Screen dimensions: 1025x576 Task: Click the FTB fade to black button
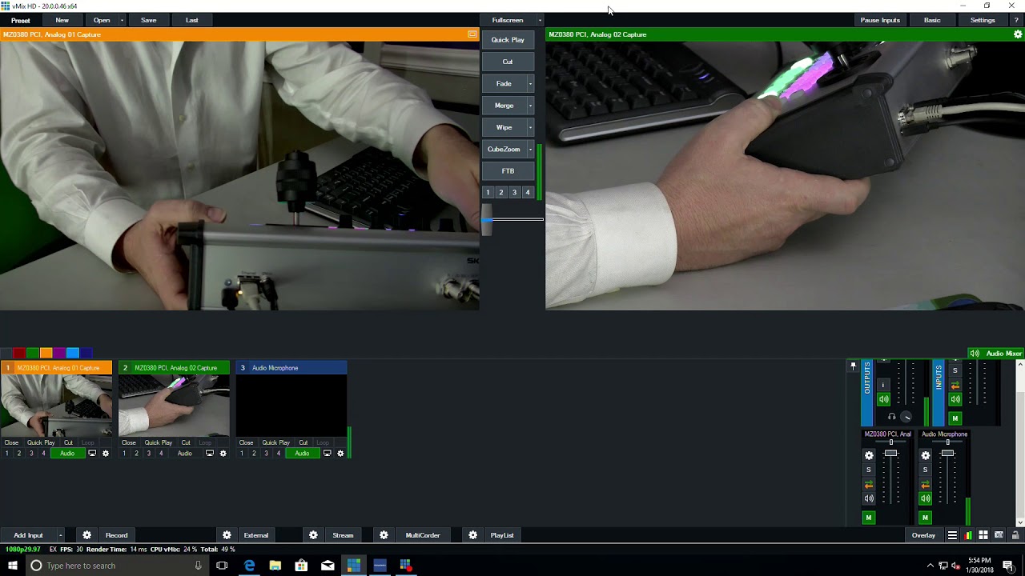coord(508,171)
